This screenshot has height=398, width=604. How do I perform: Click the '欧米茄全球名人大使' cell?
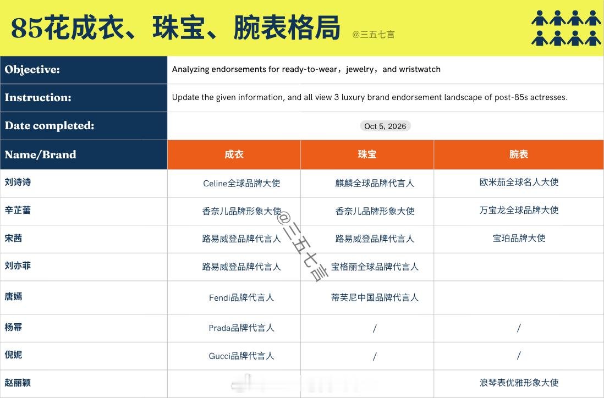click(x=519, y=183)
